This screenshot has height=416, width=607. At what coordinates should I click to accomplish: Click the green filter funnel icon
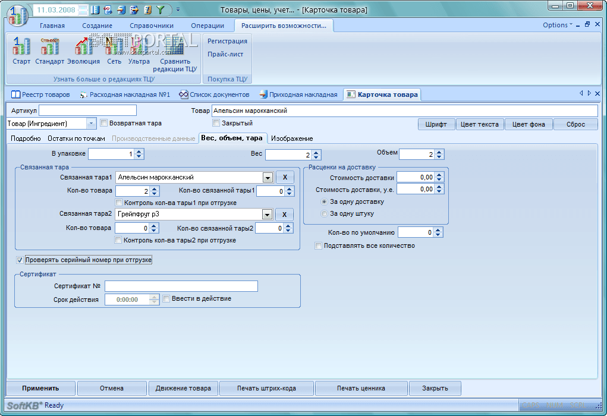[161, 10]
